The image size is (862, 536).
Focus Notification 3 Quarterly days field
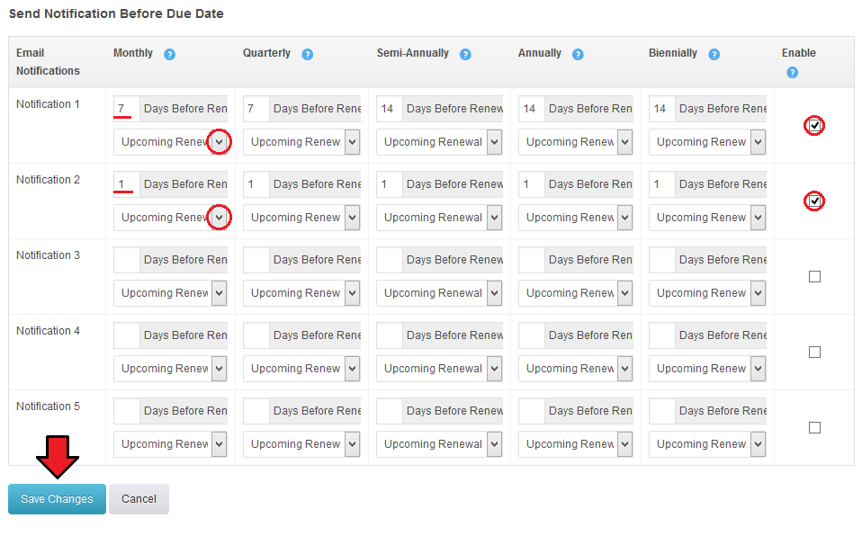(x=256, y=260)
